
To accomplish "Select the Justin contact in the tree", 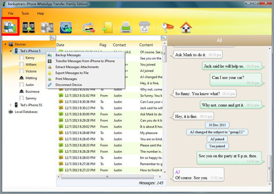I will pos(30,85).
